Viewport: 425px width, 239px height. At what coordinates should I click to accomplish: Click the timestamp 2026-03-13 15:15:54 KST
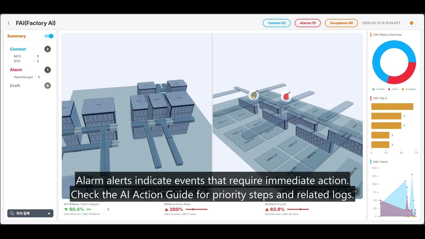[x=381, y=23]
